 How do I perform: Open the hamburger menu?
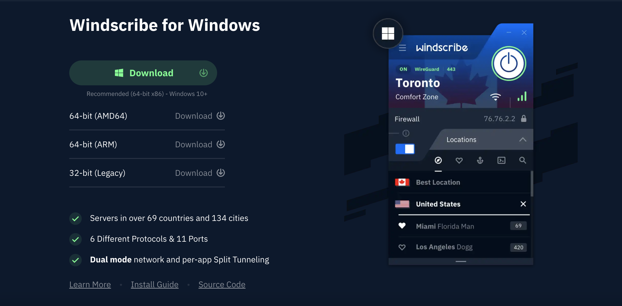click(x=403, y=47)
